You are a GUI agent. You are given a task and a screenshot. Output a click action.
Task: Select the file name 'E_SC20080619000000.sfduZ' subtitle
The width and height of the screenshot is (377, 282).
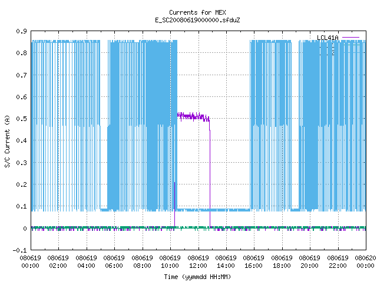[x=197, y=20]
